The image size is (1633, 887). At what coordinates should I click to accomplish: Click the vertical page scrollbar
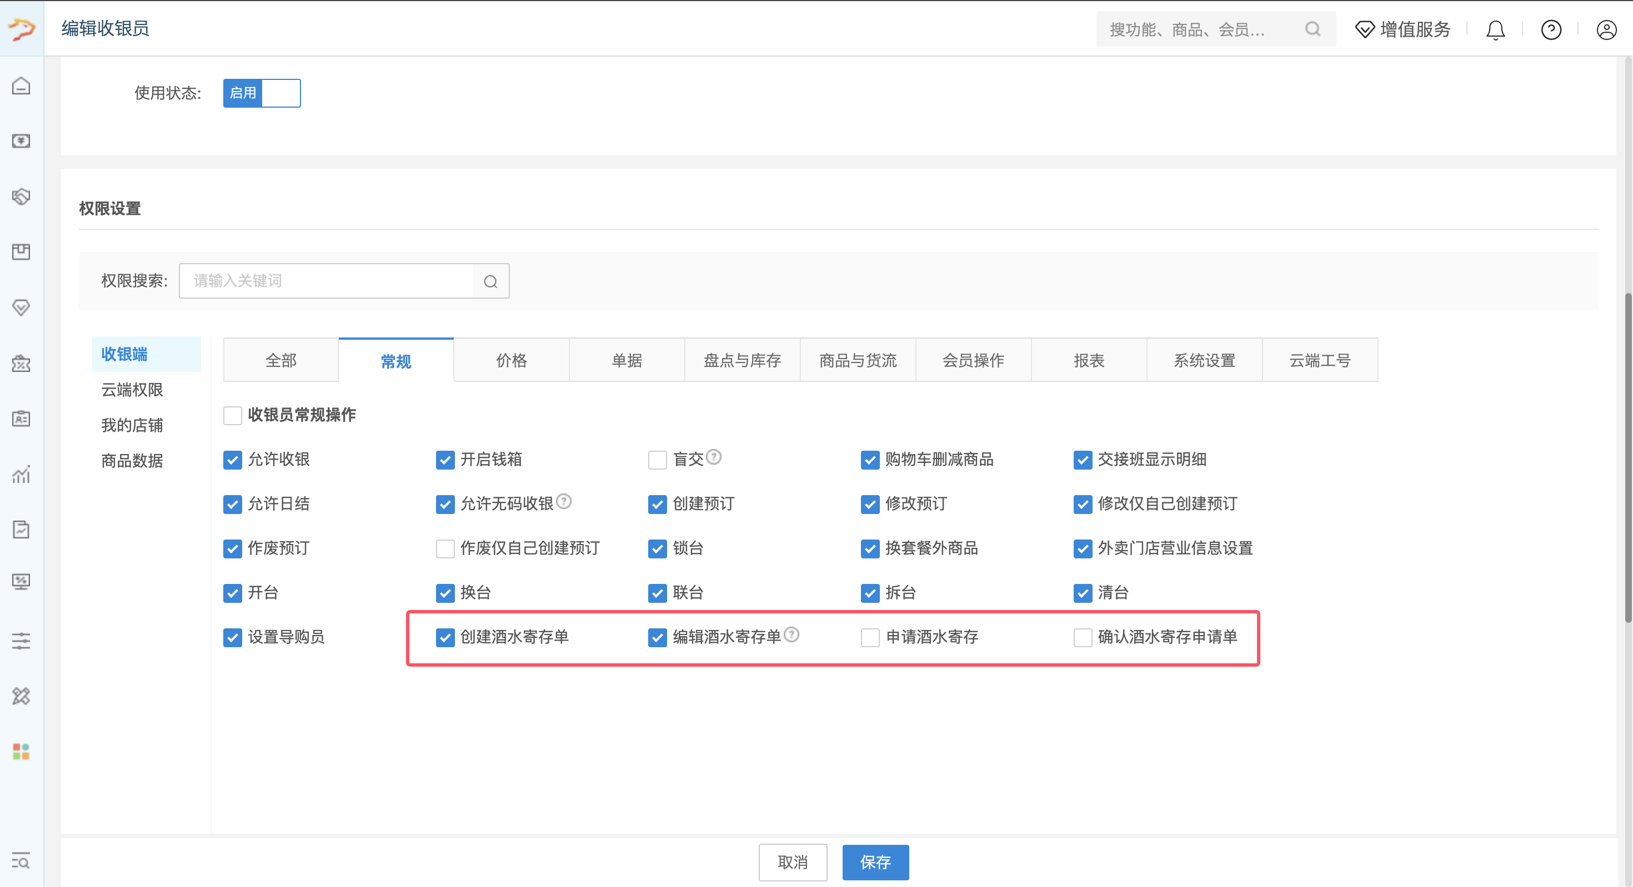[x=1628, y=456]
